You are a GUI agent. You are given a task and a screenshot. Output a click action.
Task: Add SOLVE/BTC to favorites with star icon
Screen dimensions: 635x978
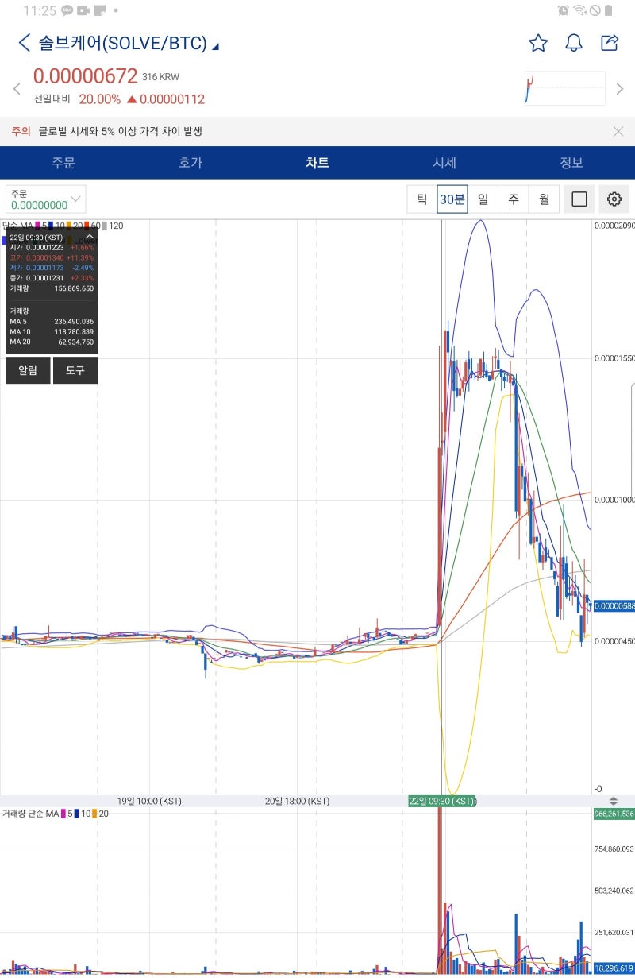click(538, 43)
